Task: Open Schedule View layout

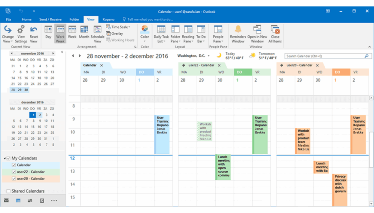Action: (98, 34)
